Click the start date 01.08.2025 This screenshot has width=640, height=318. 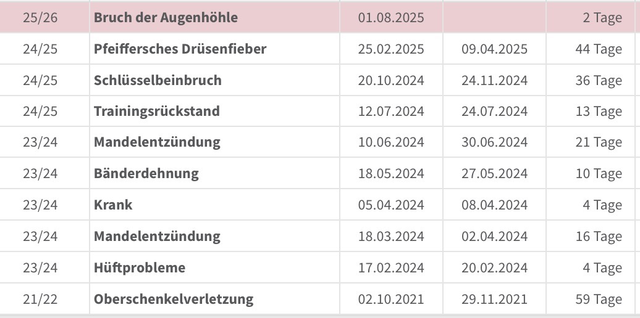coord(391,17)
